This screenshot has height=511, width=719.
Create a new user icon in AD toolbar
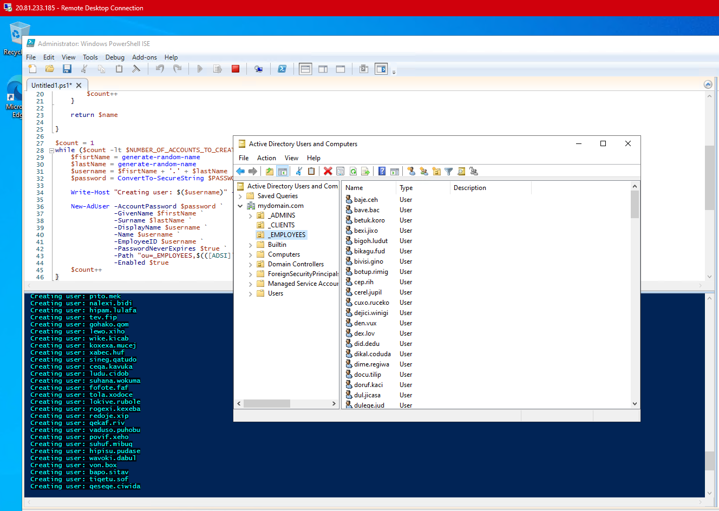(411, 171)
